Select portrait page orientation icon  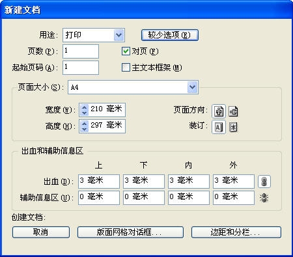tap(219, 111)
